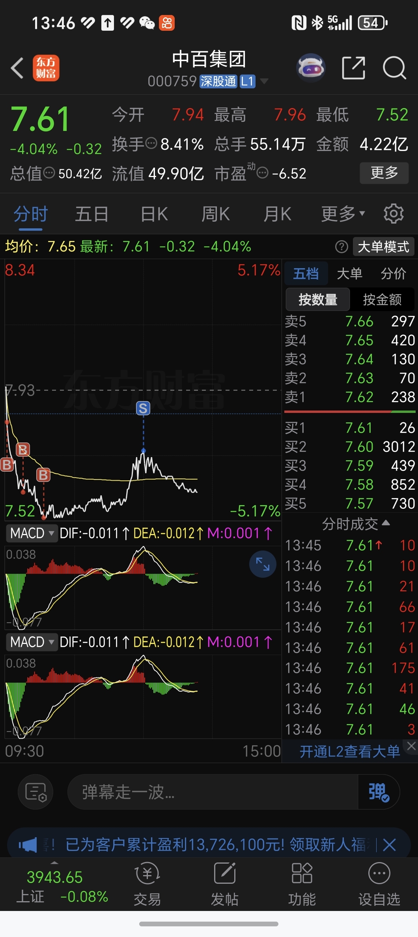Screen dimensions: 418x937
Task: Switch to 日K chart tab
Action: pyautogui.click(x=154, y=214)
